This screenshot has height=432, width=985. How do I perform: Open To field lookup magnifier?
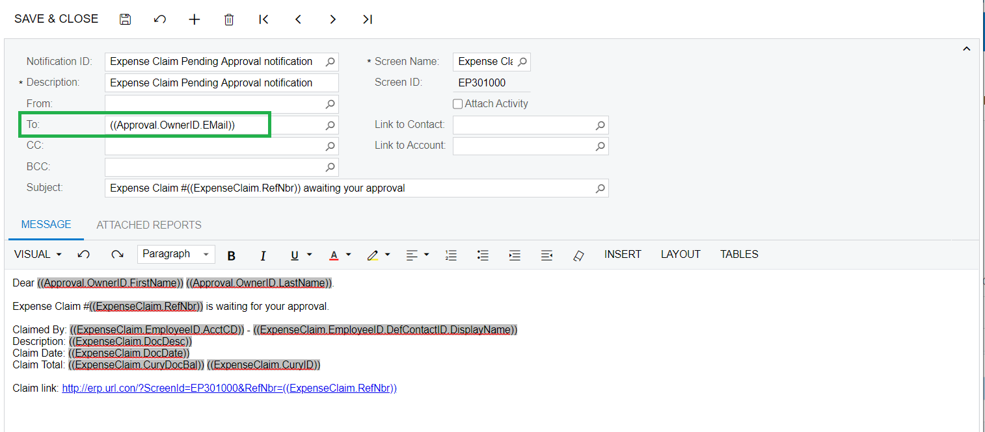click(331, 125)
